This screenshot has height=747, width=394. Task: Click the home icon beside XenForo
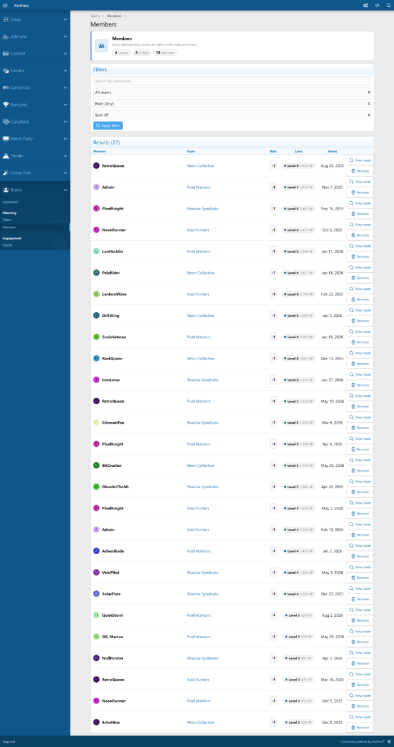pyautogui.click(x=5, y=5)
